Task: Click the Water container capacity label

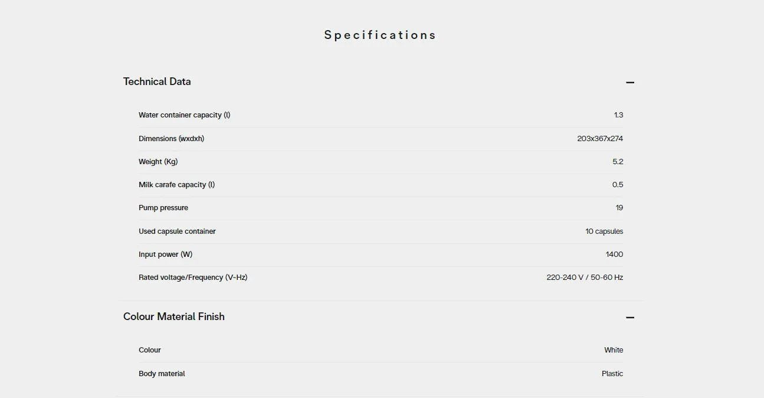Action: [x=184, y=115]
